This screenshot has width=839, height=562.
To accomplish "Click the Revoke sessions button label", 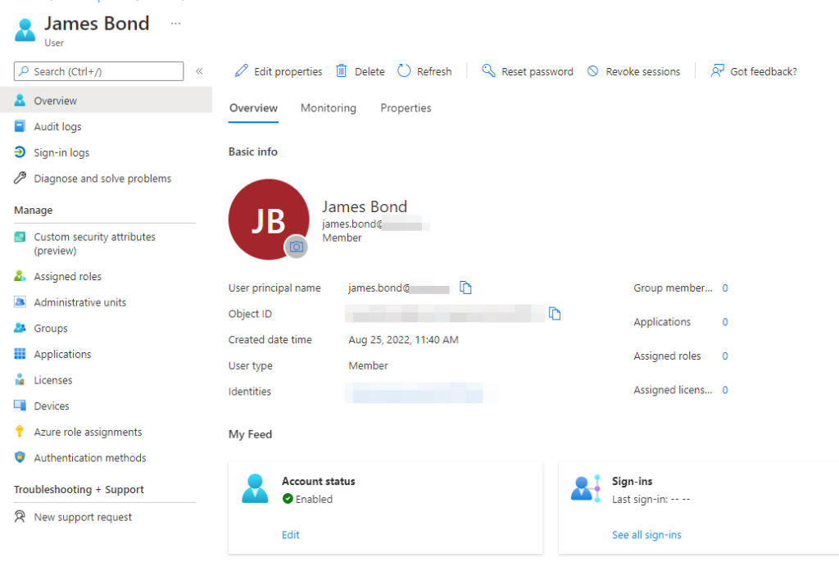I will point(642,71).
